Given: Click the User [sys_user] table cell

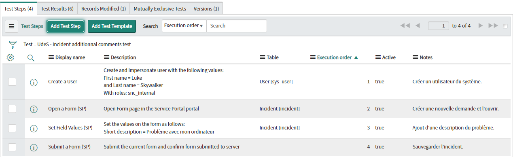Looking at the screenshot, I should [276, 82].
